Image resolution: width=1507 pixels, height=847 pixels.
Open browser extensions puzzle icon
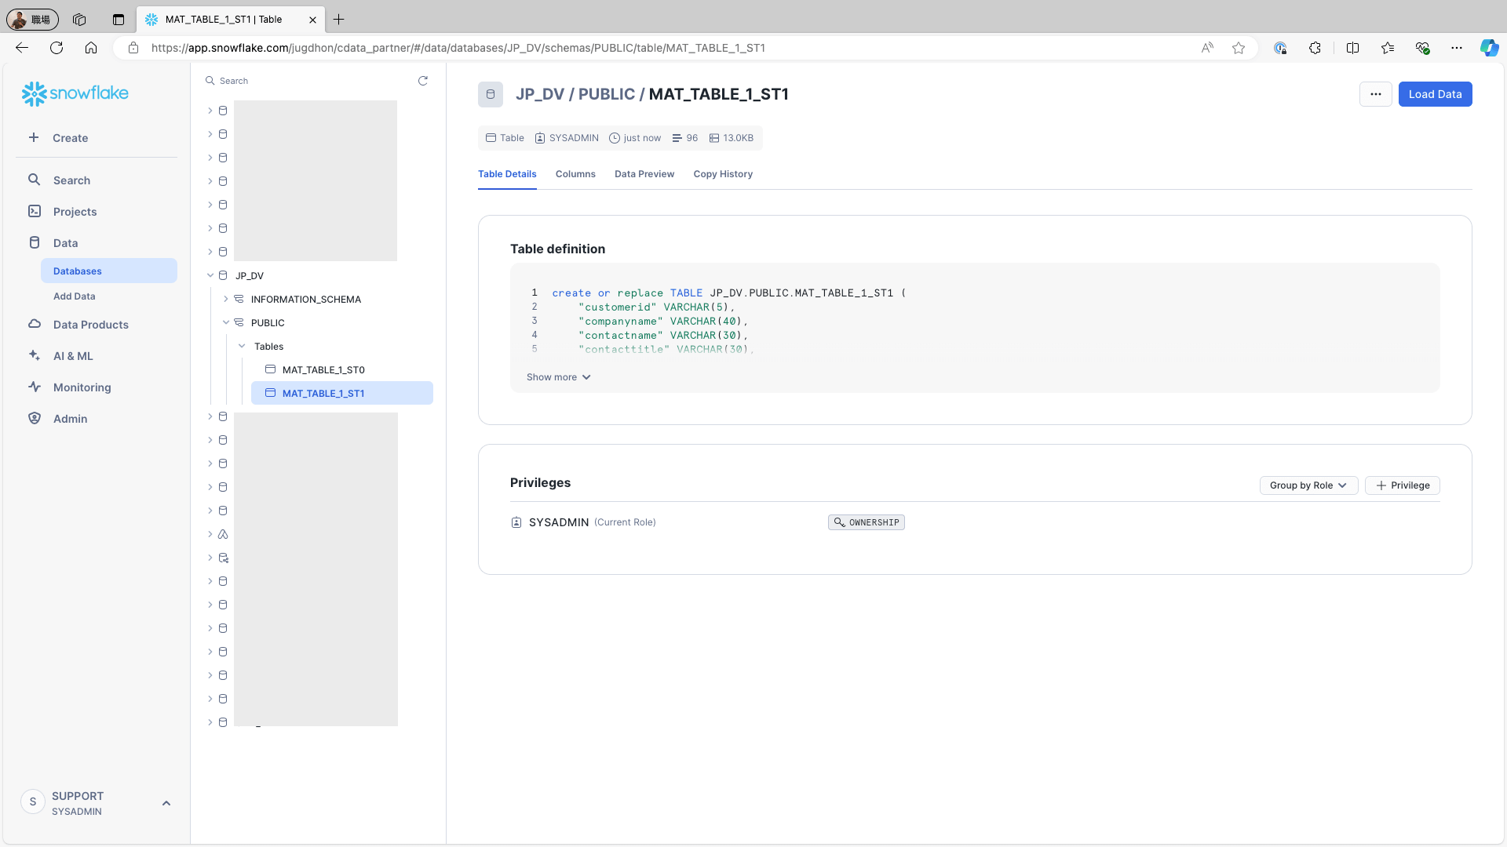[x=1315, y=48]
